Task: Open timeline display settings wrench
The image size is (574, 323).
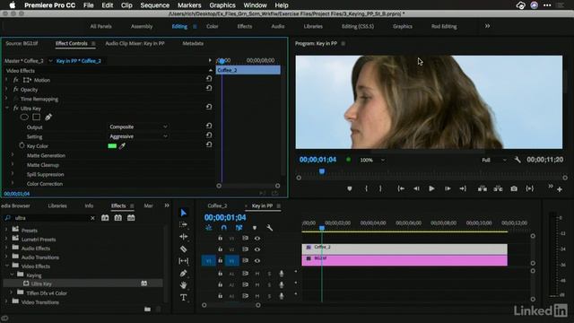Action: click(269, 228)
